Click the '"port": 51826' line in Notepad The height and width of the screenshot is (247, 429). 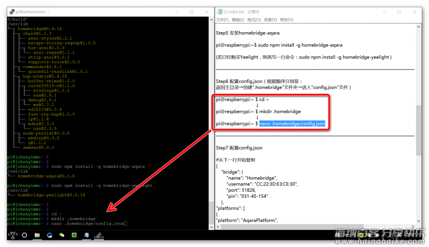point(241,190)
